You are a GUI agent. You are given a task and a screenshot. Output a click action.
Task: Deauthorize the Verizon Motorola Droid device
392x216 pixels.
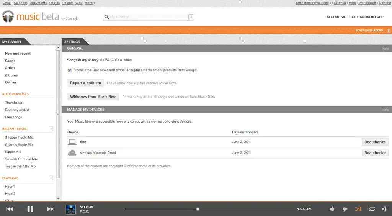(375, 153)
